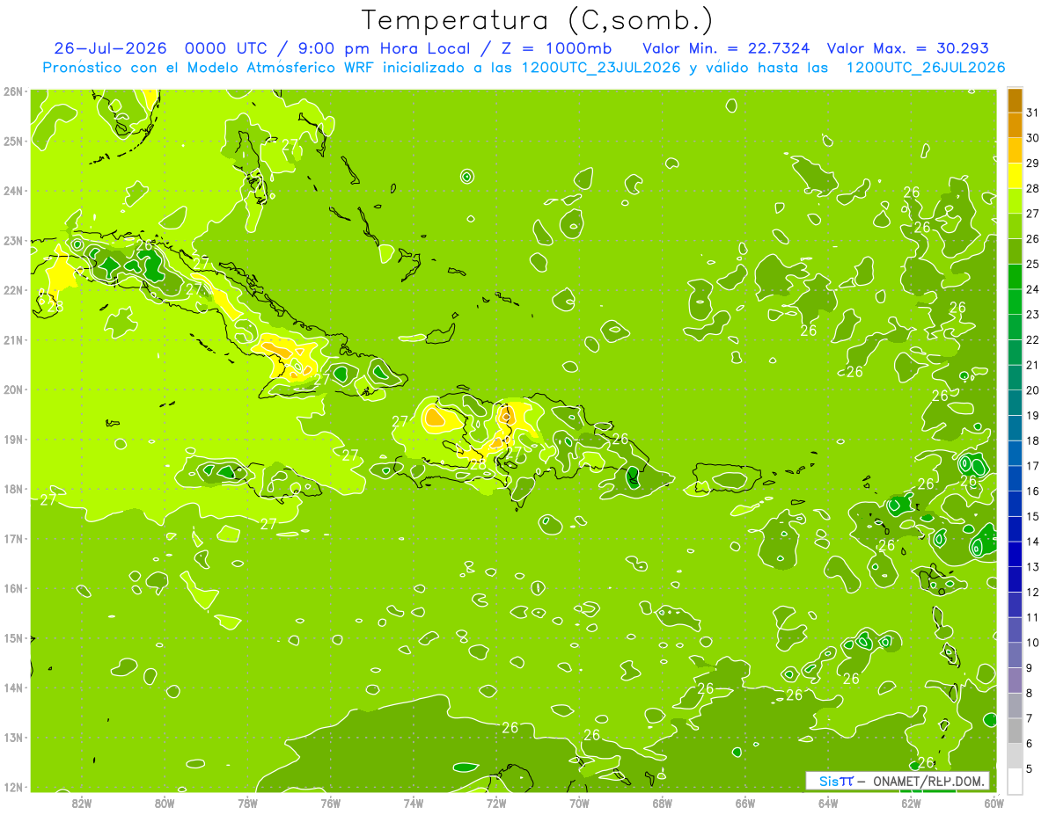
Task: Click the color bar label "31"
Action: 1033,113
